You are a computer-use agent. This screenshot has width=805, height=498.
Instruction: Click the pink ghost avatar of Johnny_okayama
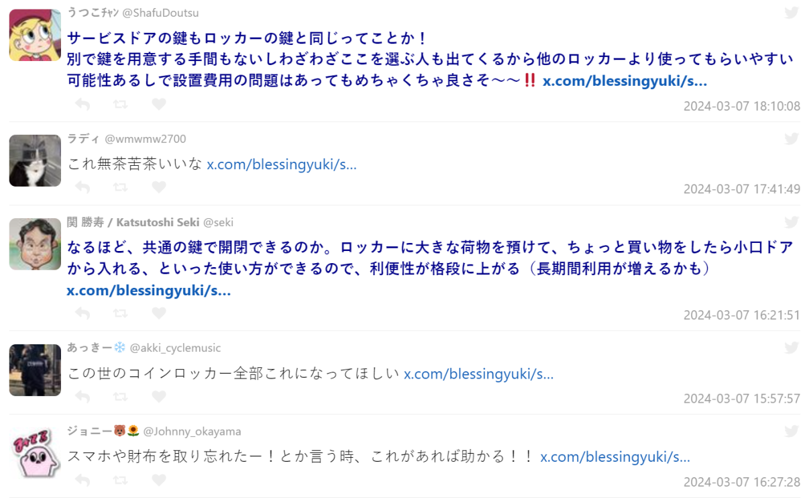pyautogui.click(x=35, y=453)
